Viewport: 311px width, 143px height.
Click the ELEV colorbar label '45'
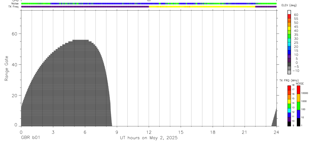click(x=296, y=27)
